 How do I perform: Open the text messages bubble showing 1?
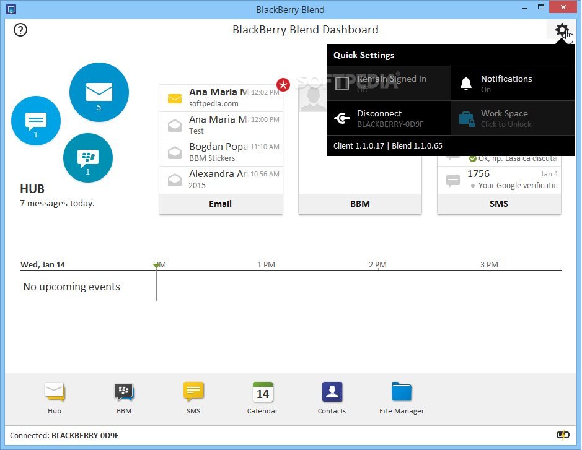(35, 121)
